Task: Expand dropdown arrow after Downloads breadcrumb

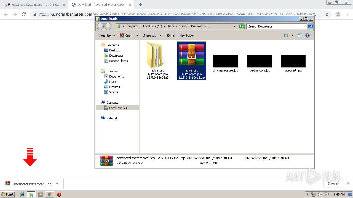Action: pyautogui.click(x=208, y=26)
